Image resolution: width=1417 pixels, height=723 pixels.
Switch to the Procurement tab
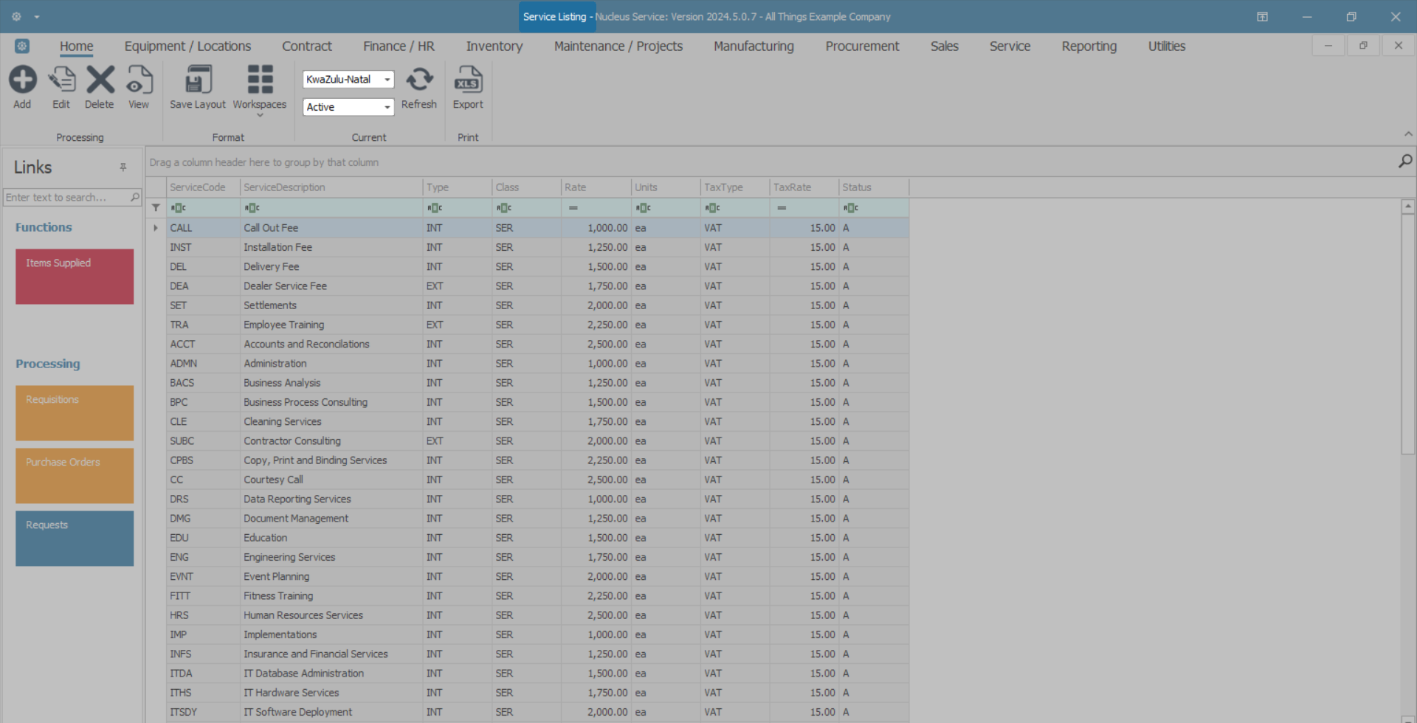[862, 46]
